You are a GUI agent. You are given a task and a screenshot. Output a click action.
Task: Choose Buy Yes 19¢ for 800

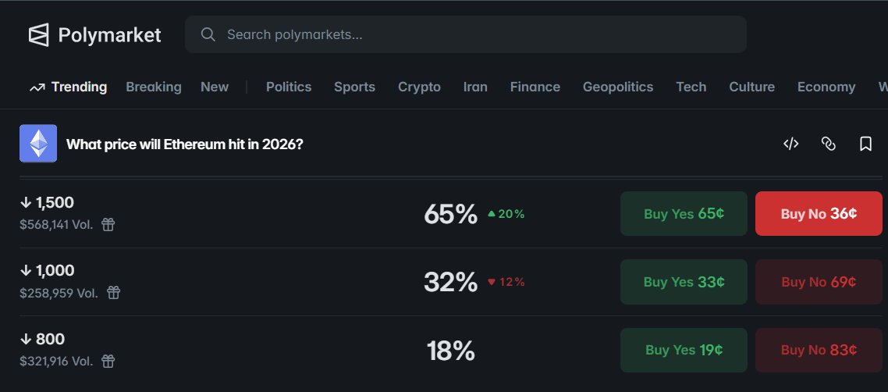click(684, 350)
